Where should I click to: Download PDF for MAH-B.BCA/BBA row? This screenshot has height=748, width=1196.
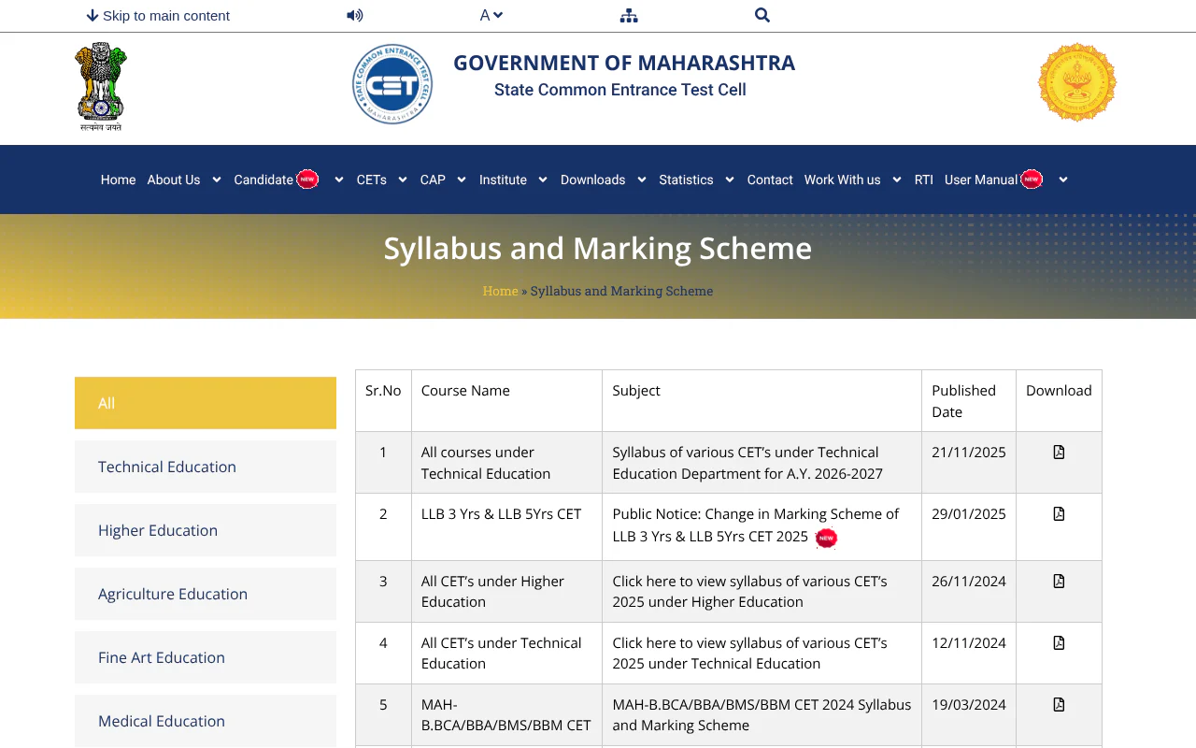coord(1059,705)
